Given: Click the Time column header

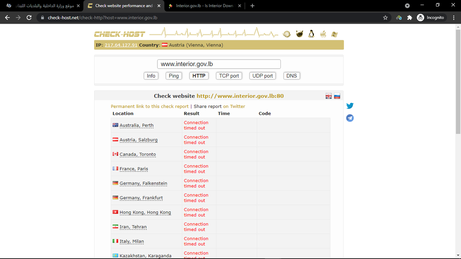Looking at the screenshot, I should [x=224, y=114].
